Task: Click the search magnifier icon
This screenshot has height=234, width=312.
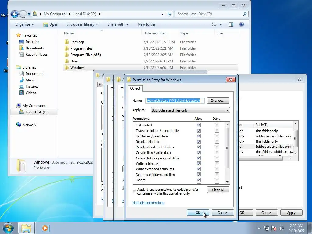Action: click(x=245, y=14)
